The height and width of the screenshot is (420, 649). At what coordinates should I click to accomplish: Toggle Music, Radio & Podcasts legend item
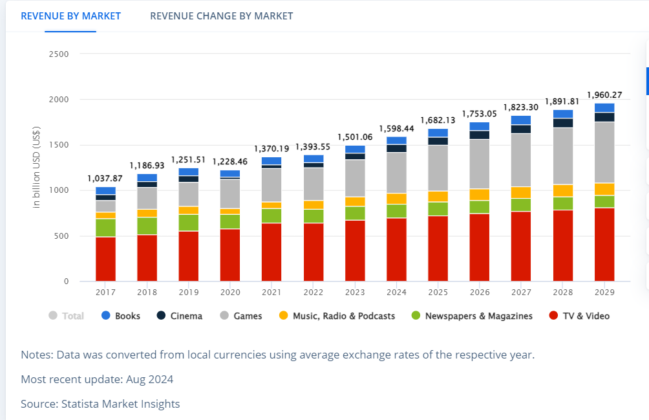[337, 316]
